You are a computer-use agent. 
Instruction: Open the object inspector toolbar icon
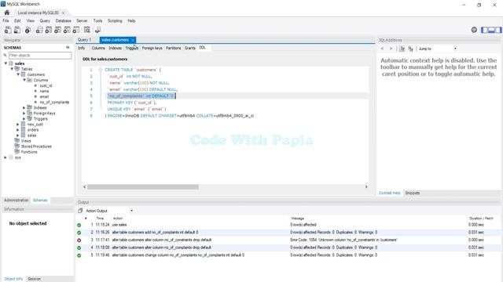click(28, 30)
